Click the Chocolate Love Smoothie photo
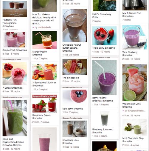149x151 pixels. click(x=74, y=129)
